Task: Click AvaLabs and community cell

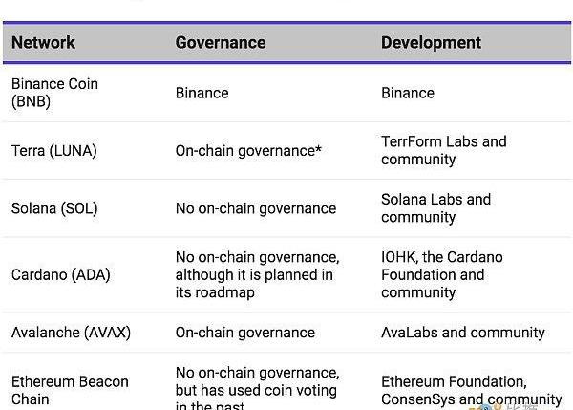Action: 463,334
